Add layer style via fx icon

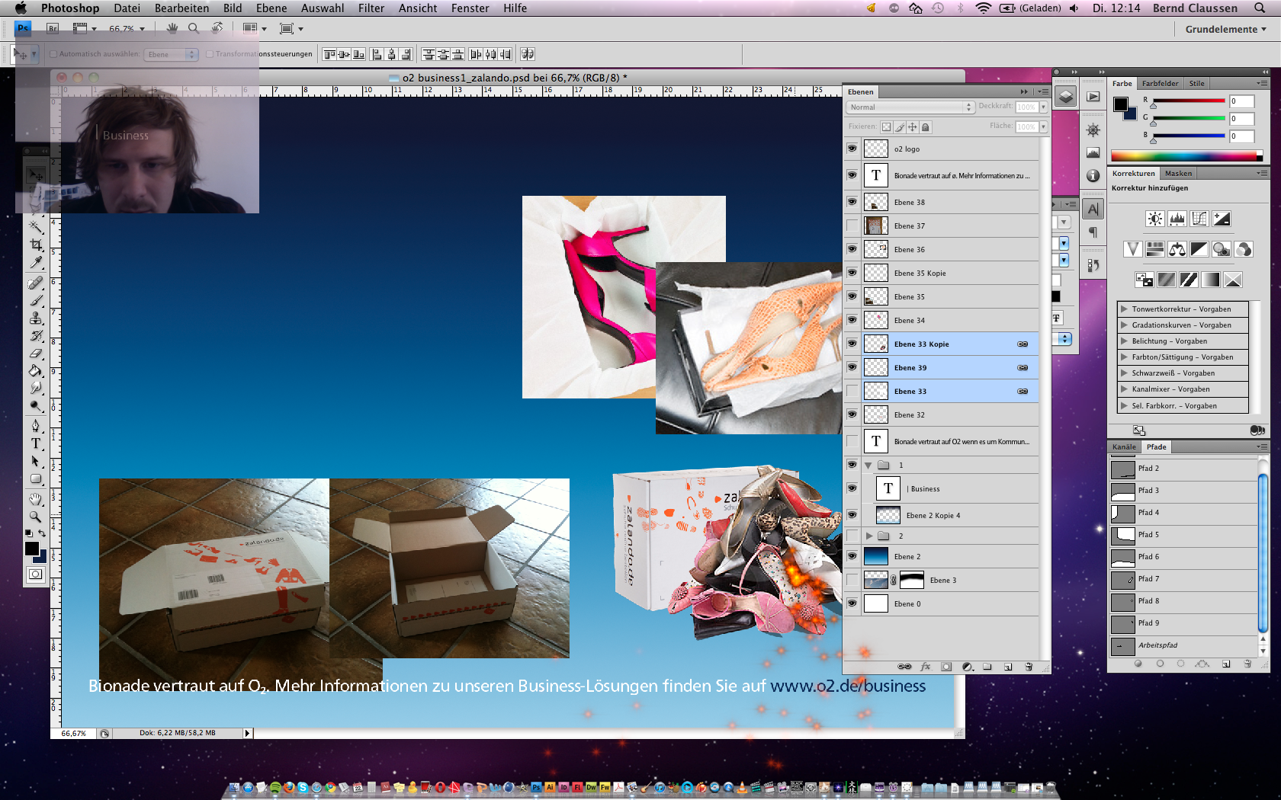926,667
